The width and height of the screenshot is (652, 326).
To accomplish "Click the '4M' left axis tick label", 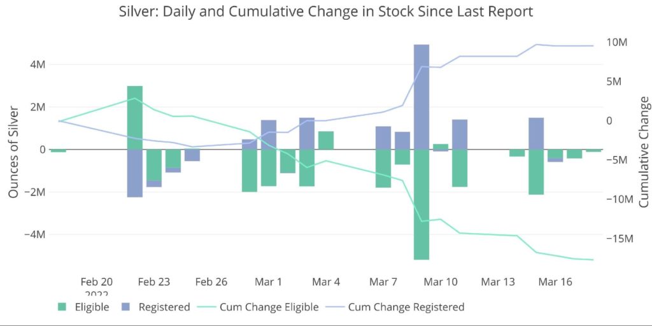I will pyautogui.click(x=35, y=64).
